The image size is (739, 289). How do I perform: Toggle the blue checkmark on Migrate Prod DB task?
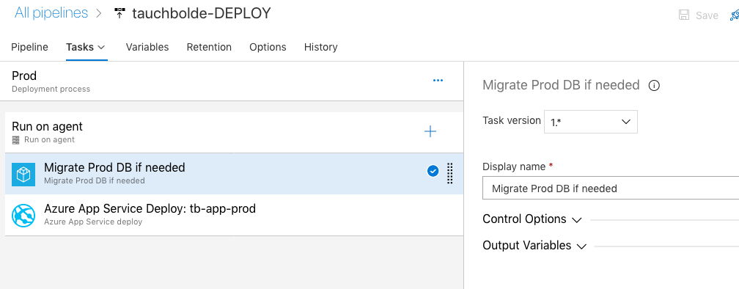pos(433,172)
